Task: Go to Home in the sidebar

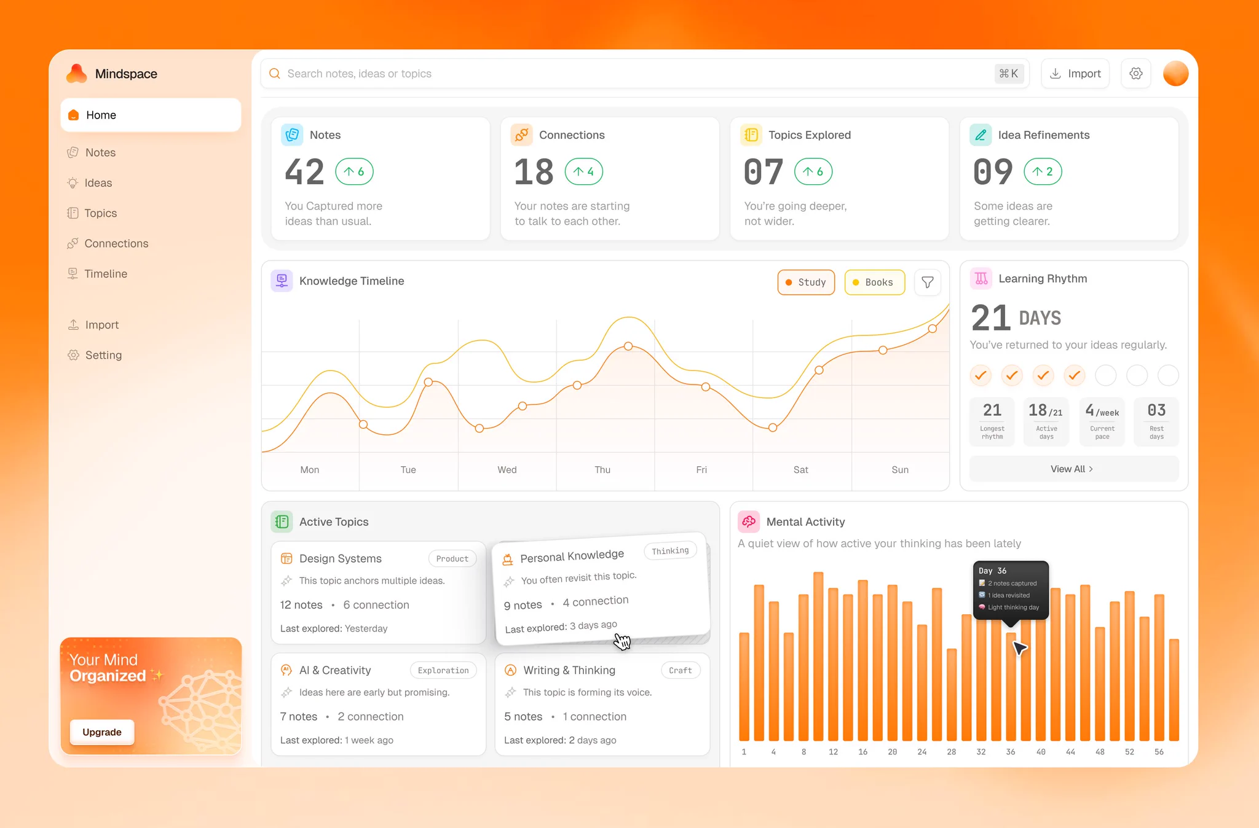Action: click(151, 115)
